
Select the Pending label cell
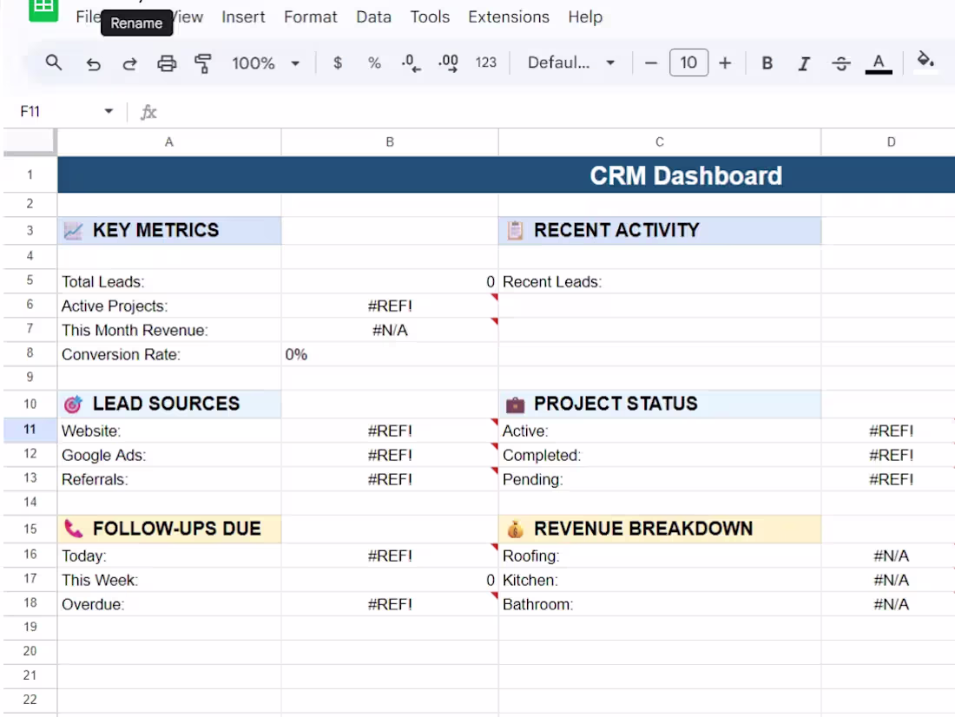pos(660,479)
